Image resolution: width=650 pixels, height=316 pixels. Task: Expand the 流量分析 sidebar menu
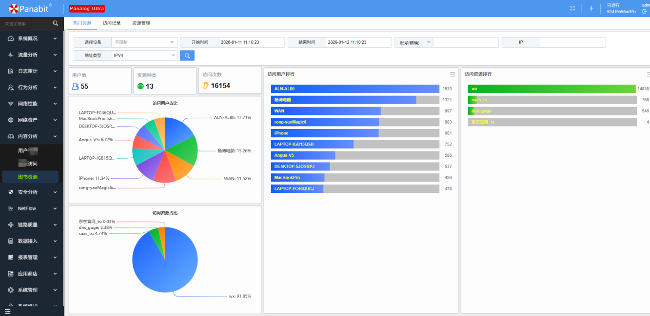pos(32,55)
